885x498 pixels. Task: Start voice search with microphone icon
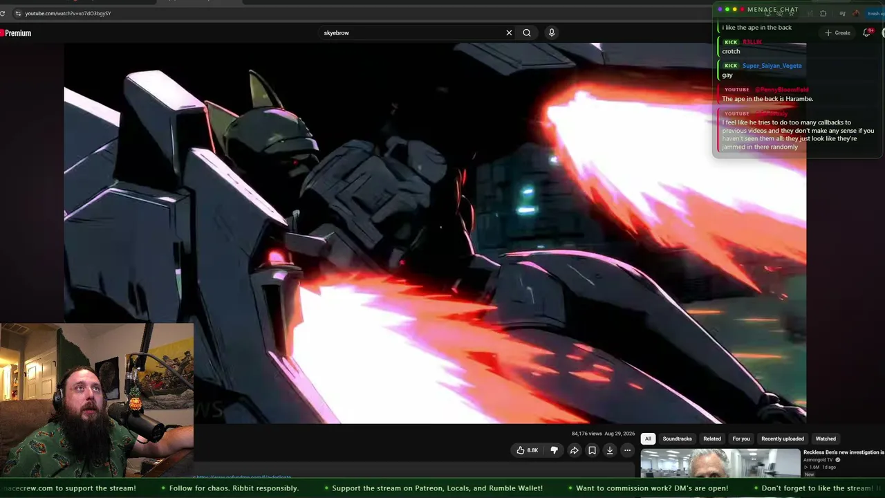click(551, 33)
